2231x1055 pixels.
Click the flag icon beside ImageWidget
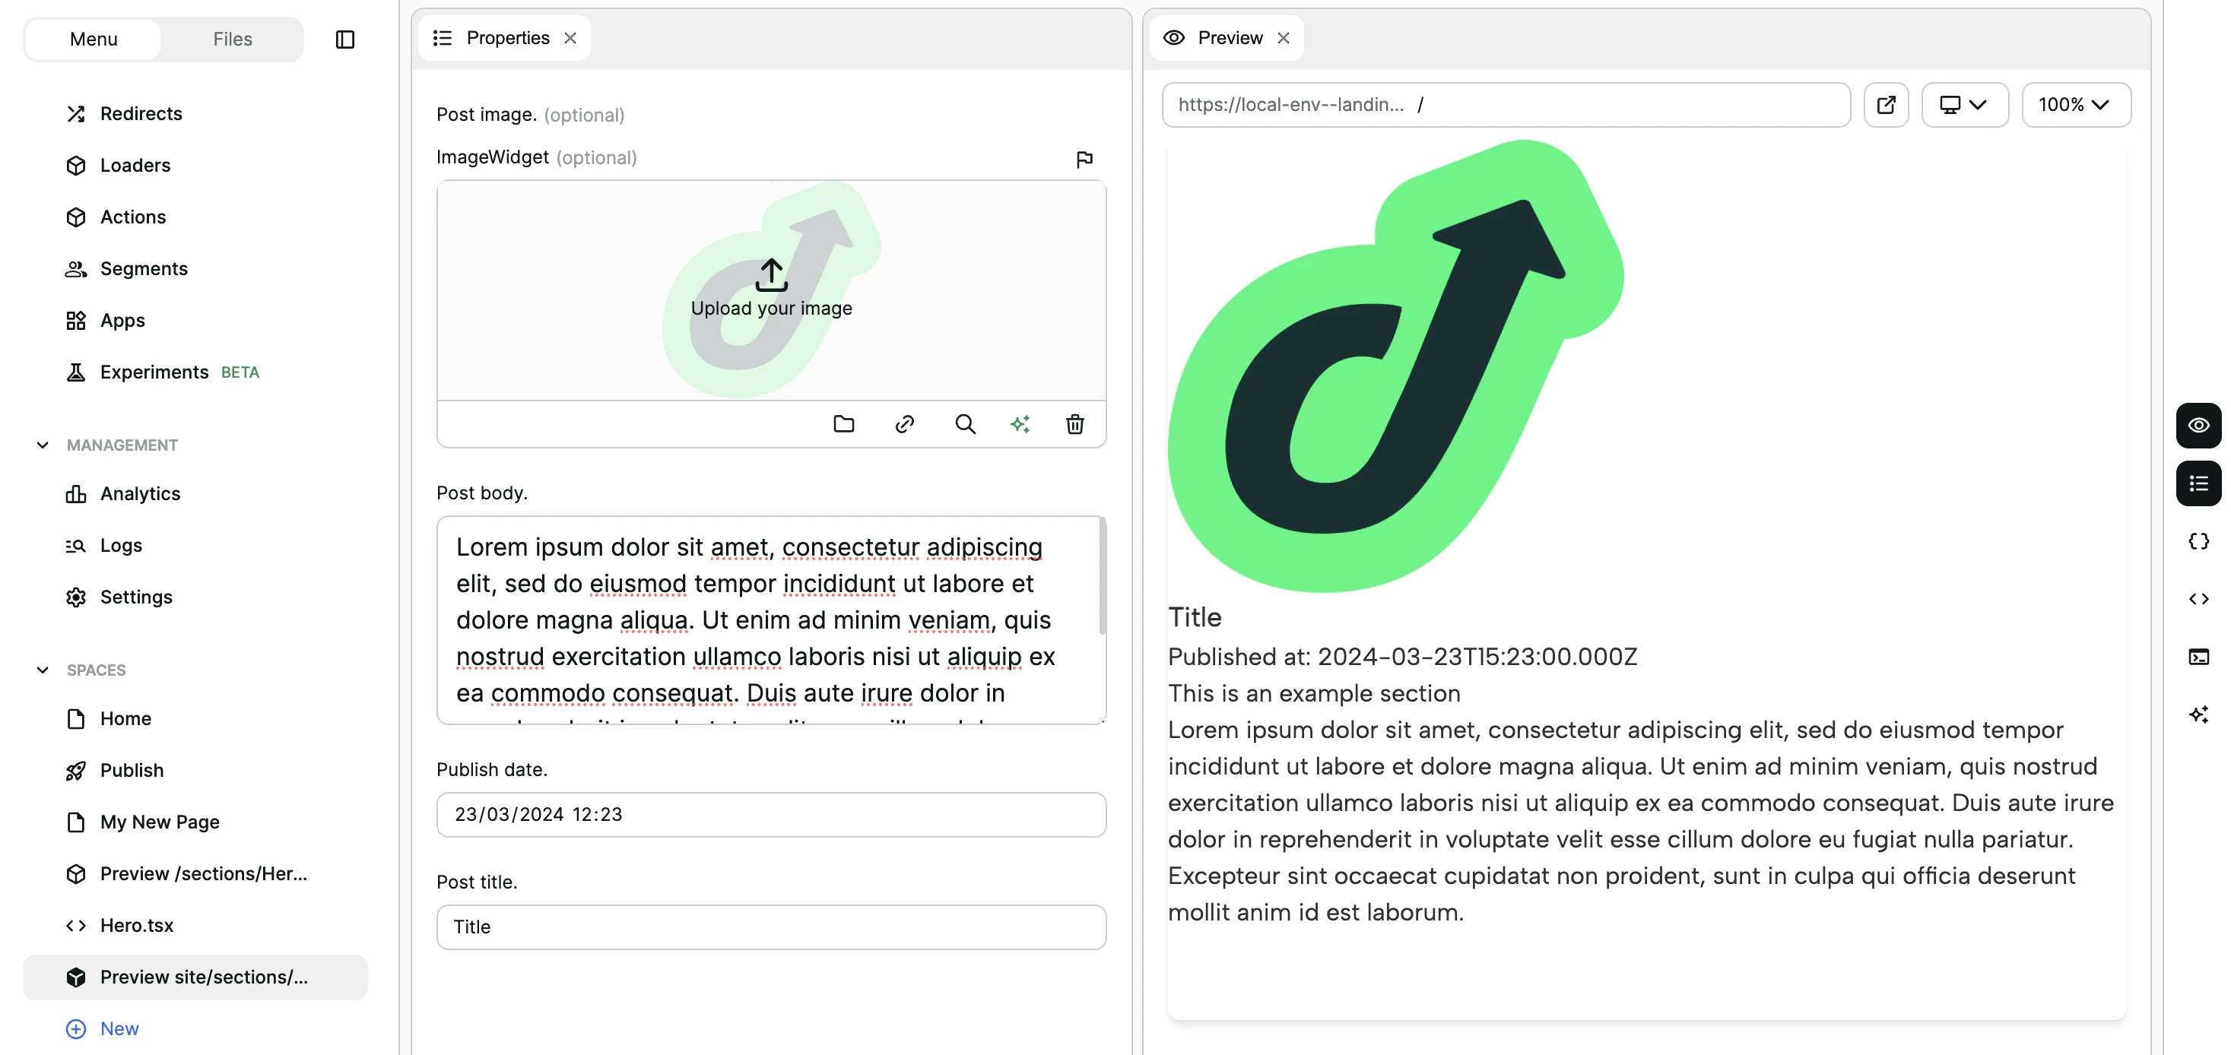click(1084, 160)
